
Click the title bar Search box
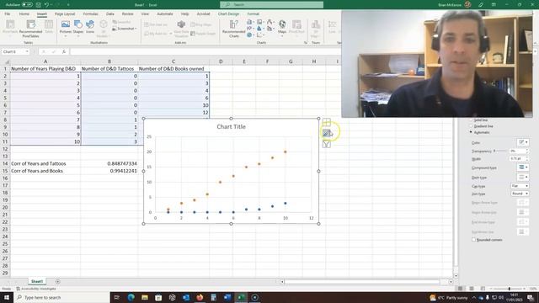271,5
